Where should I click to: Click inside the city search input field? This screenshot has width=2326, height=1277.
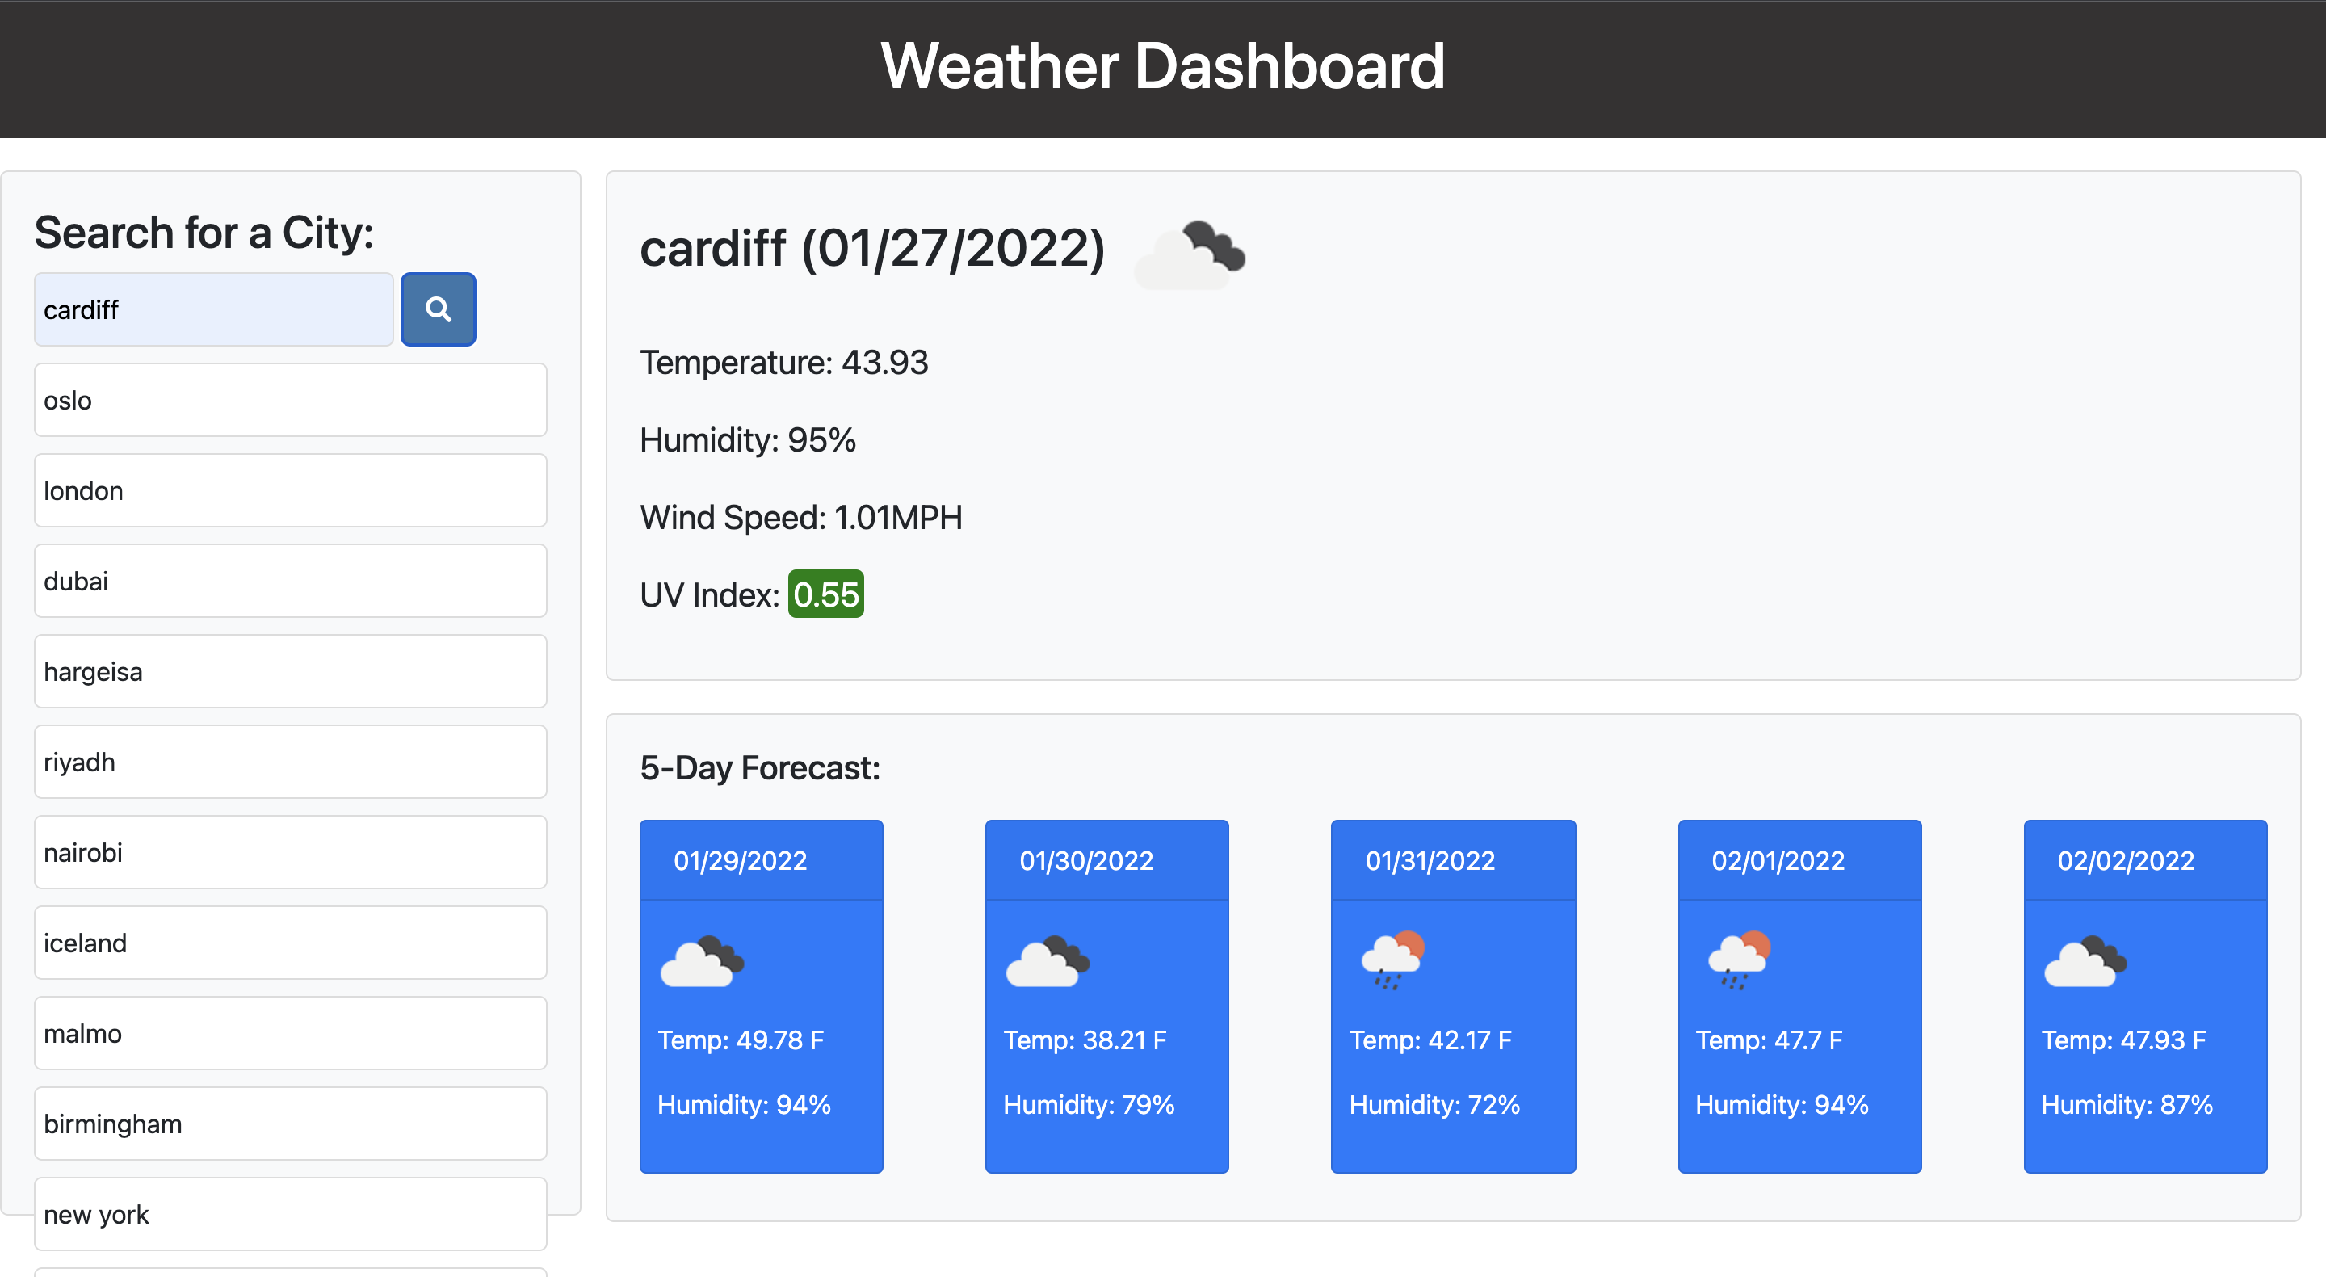click(213, 309)
